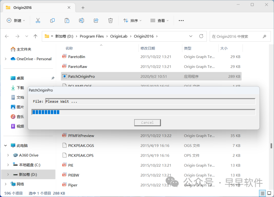Image resolution: width=274 pixels, height=197 pixels.
Task: Click the Paste clipboard icon
Action: point(67,21)
